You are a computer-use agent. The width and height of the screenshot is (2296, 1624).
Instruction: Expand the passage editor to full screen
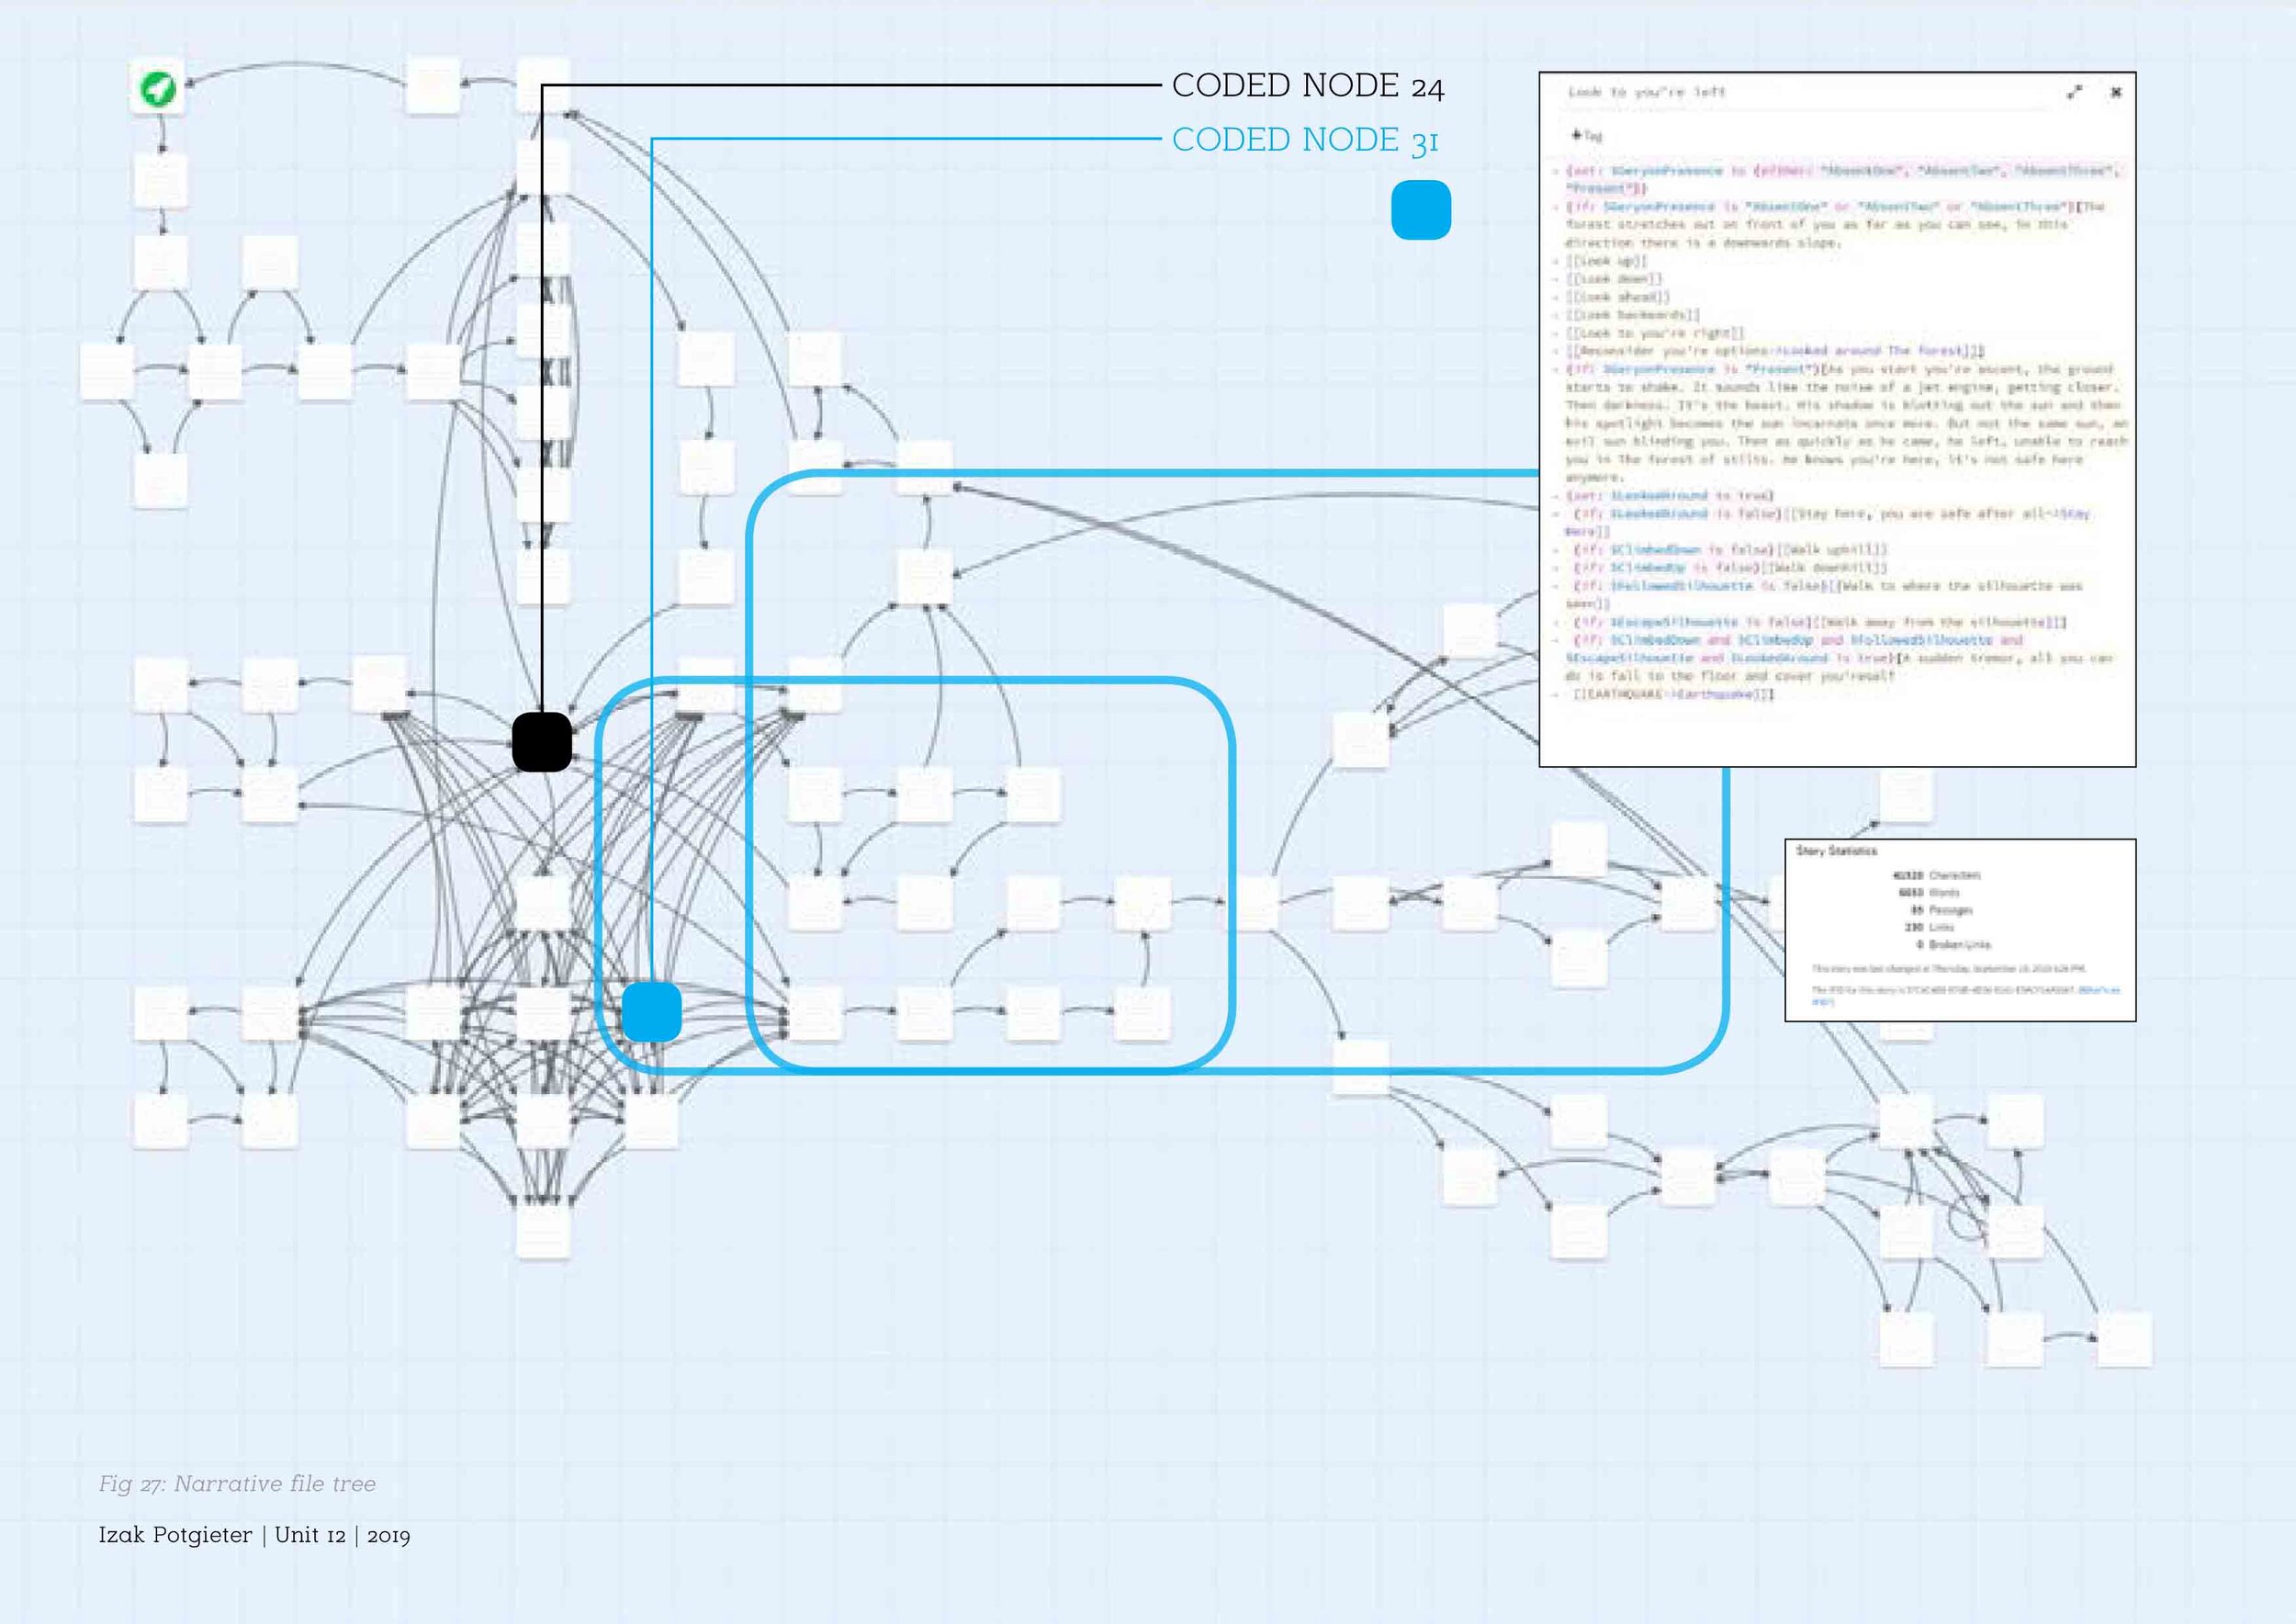2074,92
